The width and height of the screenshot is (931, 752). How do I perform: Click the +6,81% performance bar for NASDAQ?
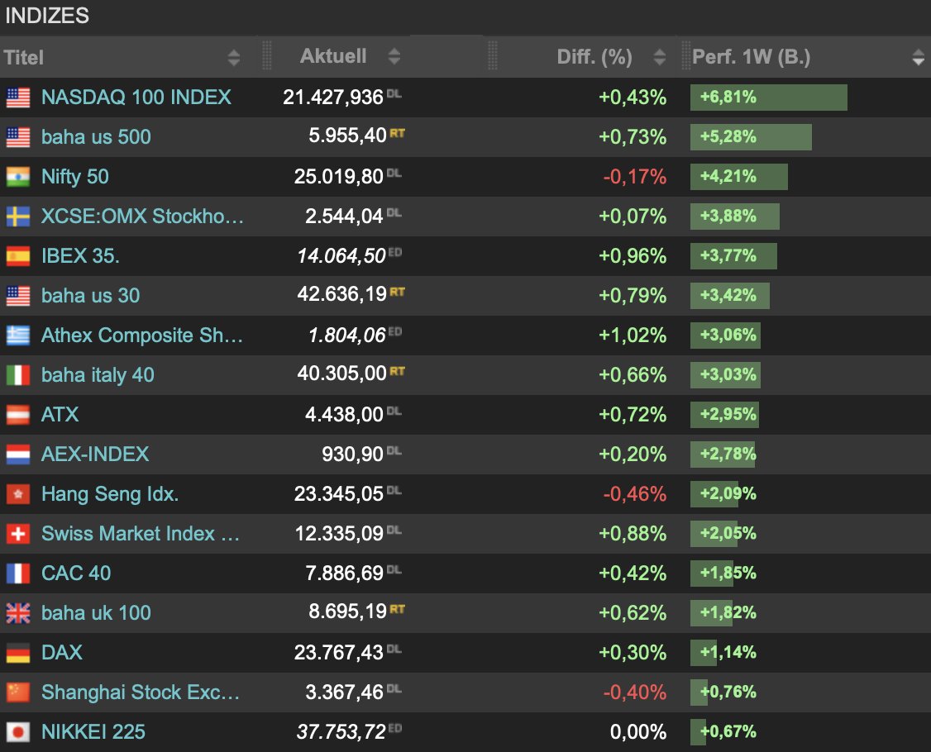(x=768, y=98)
